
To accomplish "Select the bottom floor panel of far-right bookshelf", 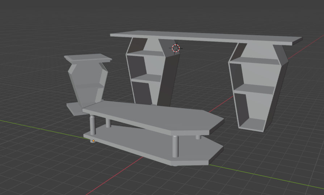I will (253, 124).
